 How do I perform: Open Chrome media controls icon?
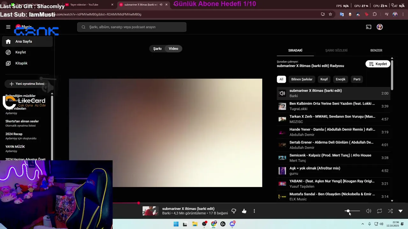click(x=387, y=14)
